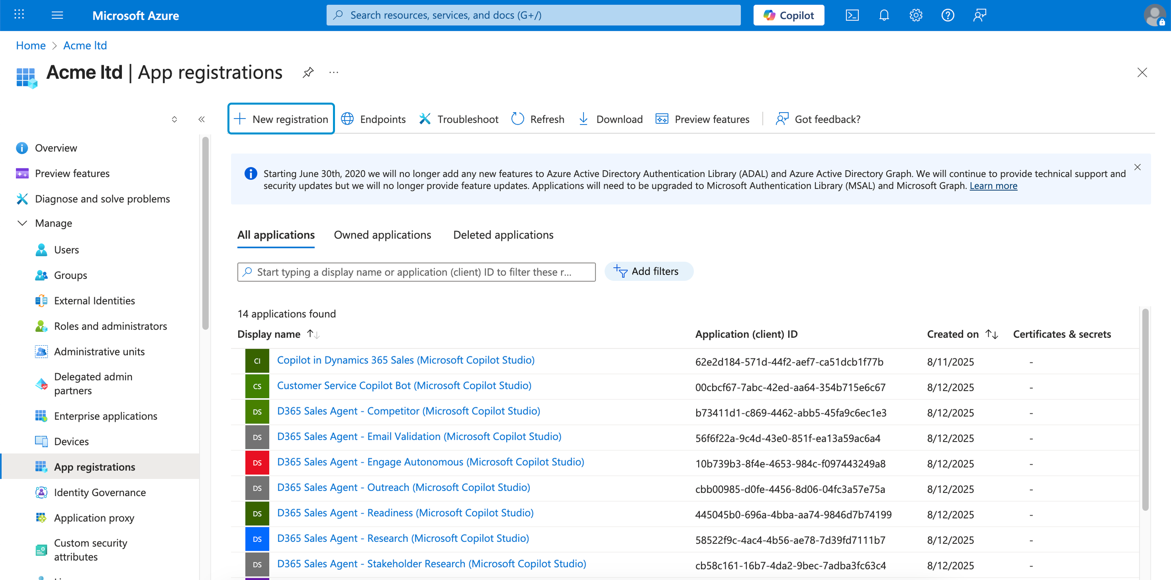Open the Learn more link
The image size is (1171, 580).
(x=993, y=186)
